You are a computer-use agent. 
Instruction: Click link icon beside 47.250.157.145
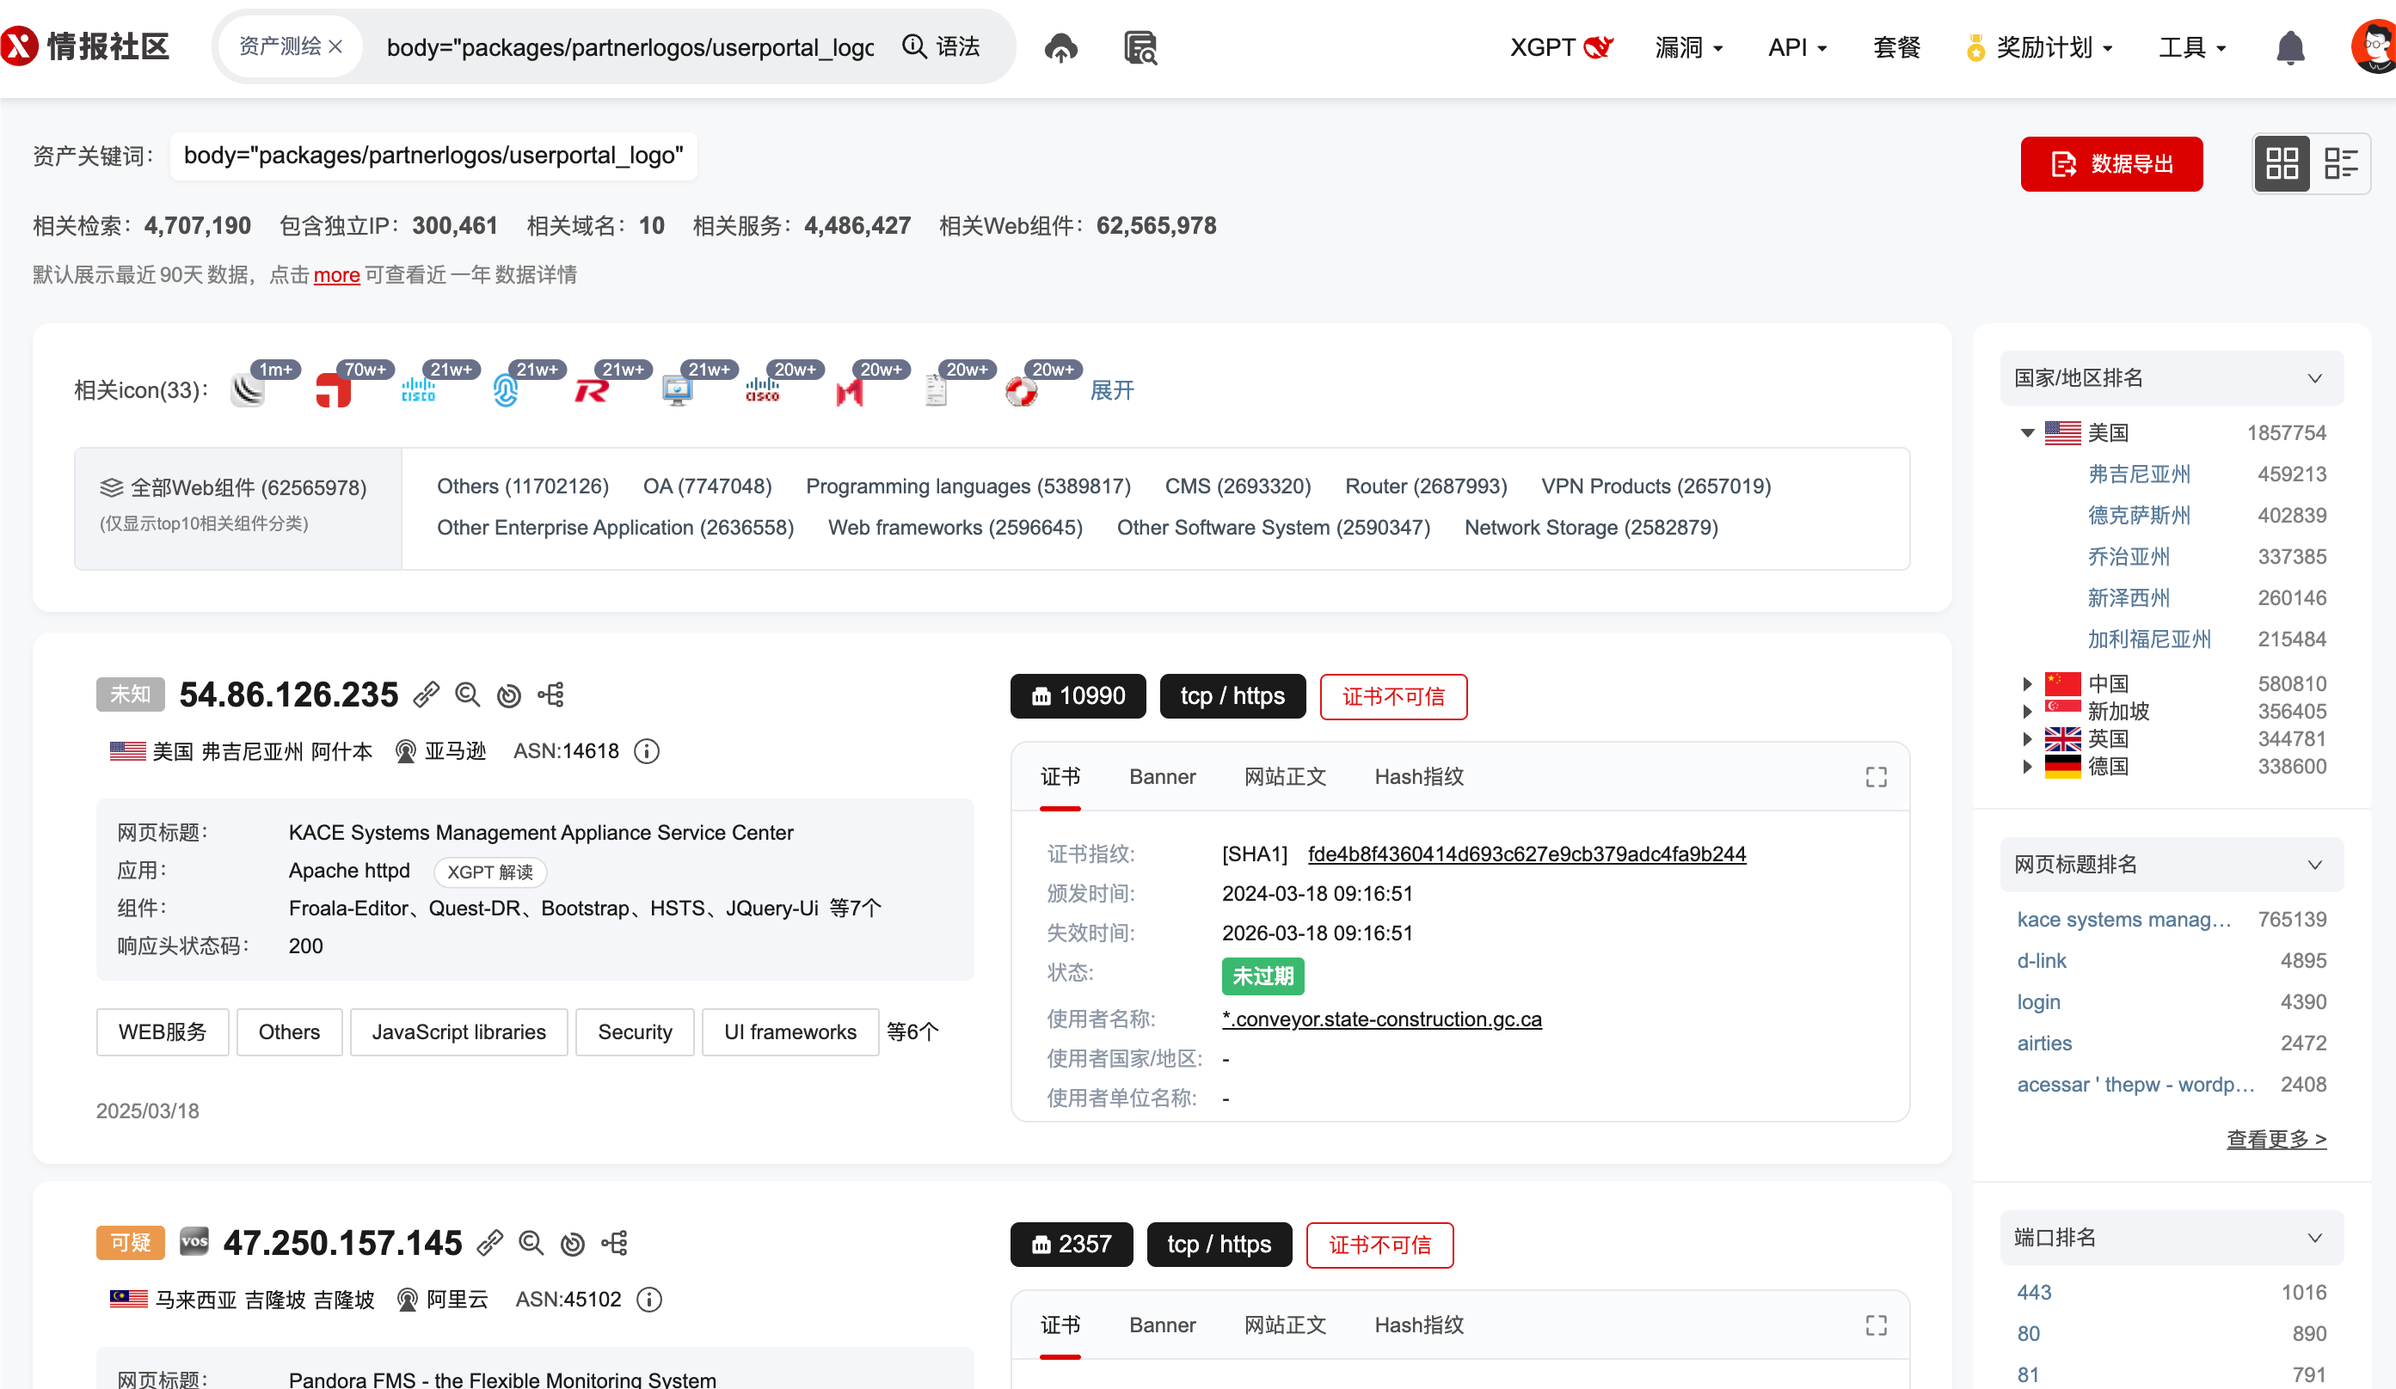(490, 1244)
